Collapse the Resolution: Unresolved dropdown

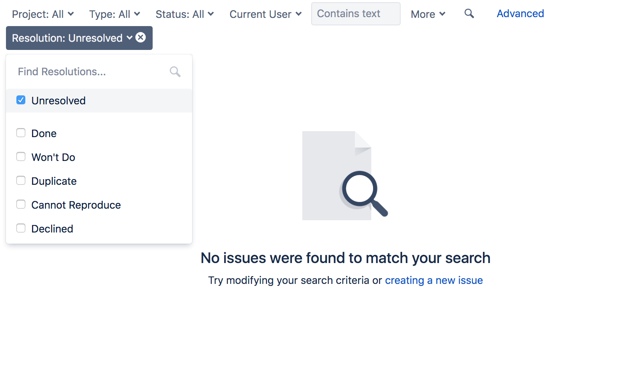coord(72,38)
